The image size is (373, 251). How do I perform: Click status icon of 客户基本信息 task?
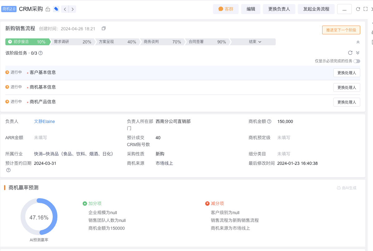pyautogui.click(x=7, y=72)
